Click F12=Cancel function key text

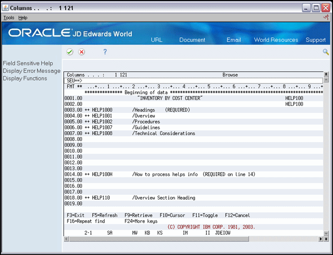tap(238, 215)
